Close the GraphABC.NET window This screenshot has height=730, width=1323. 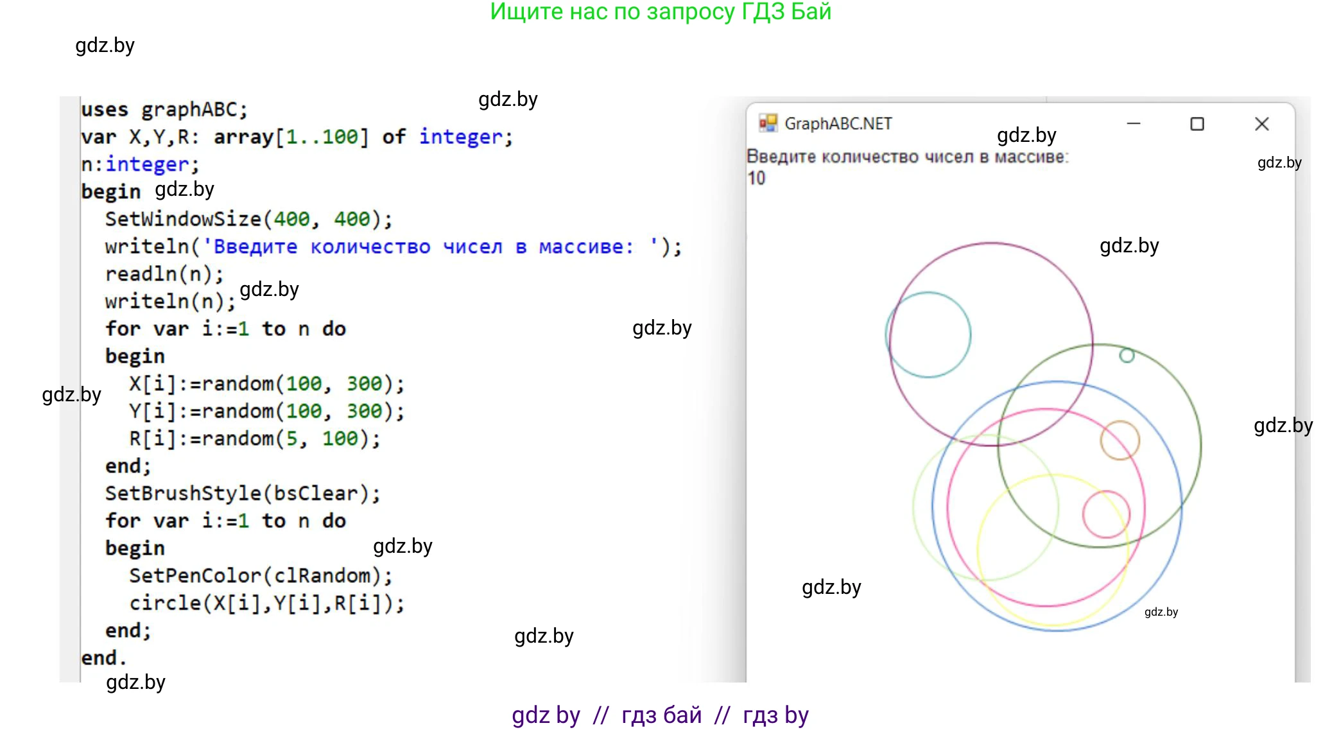(x=1261, y=124)
